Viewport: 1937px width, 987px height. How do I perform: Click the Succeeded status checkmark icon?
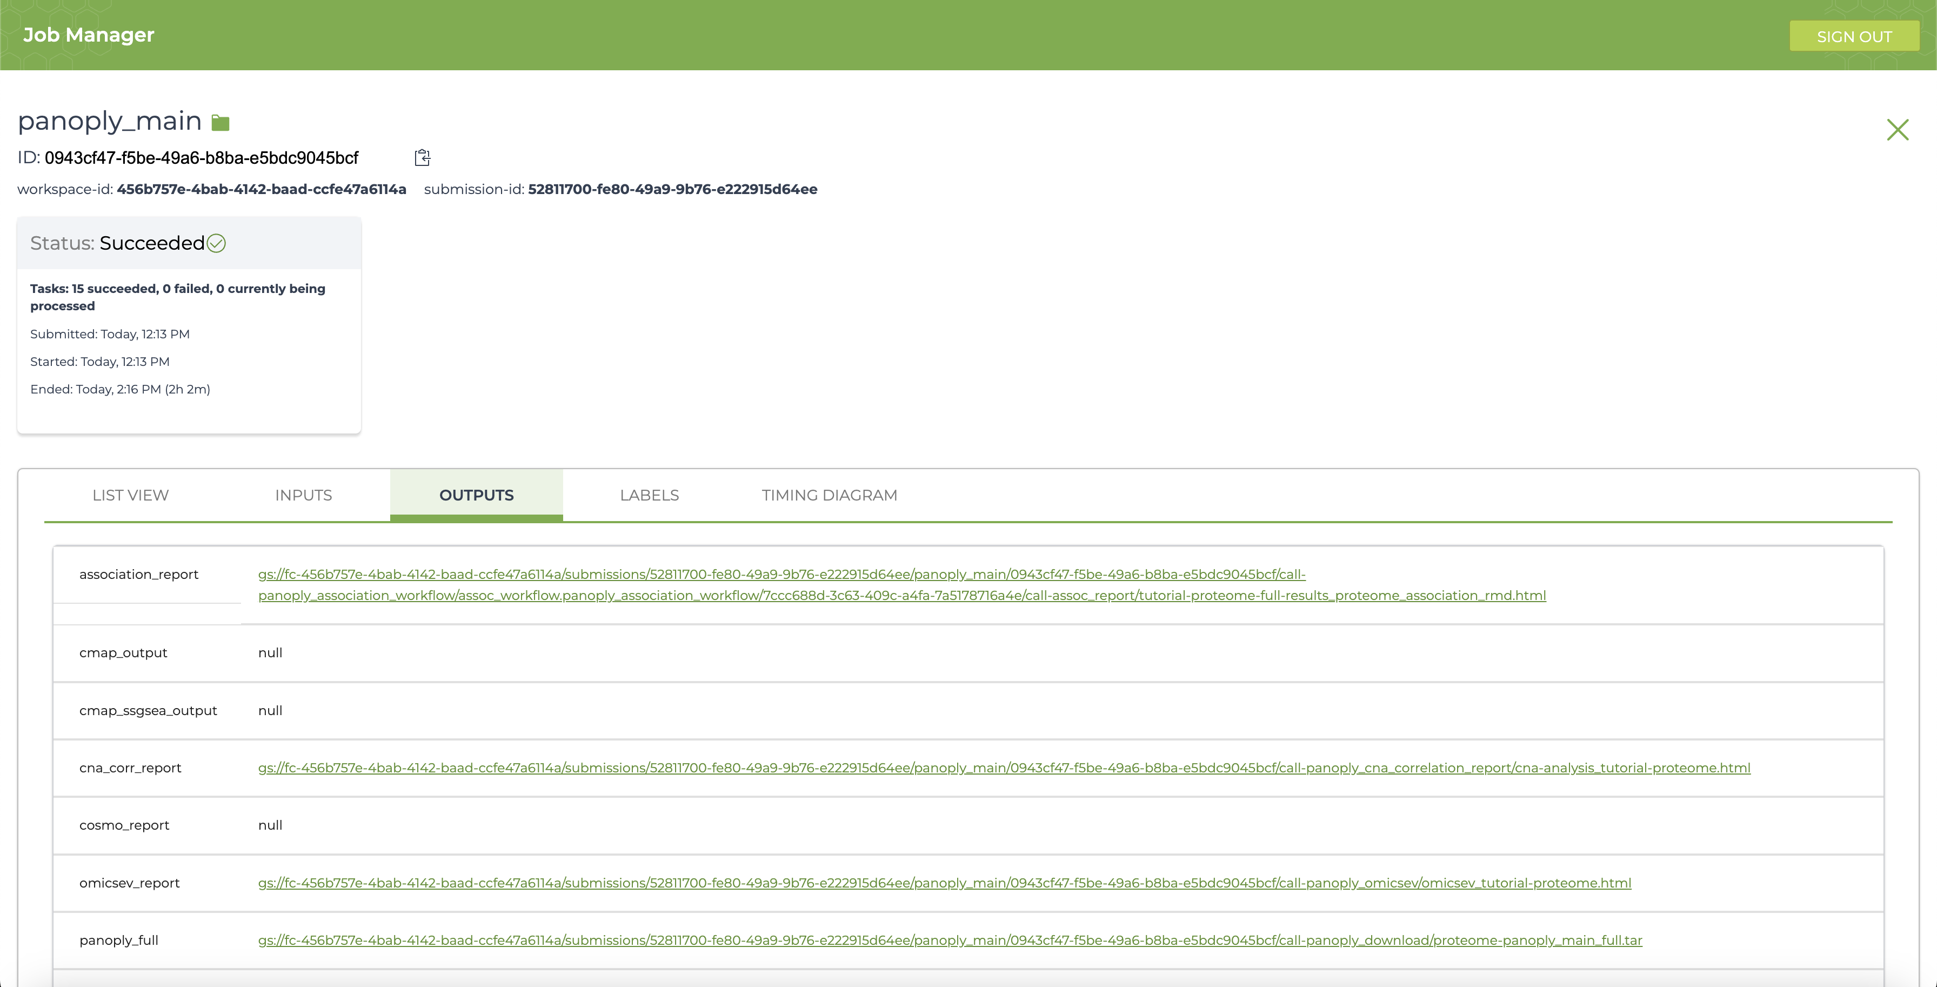tap(217, 243)
